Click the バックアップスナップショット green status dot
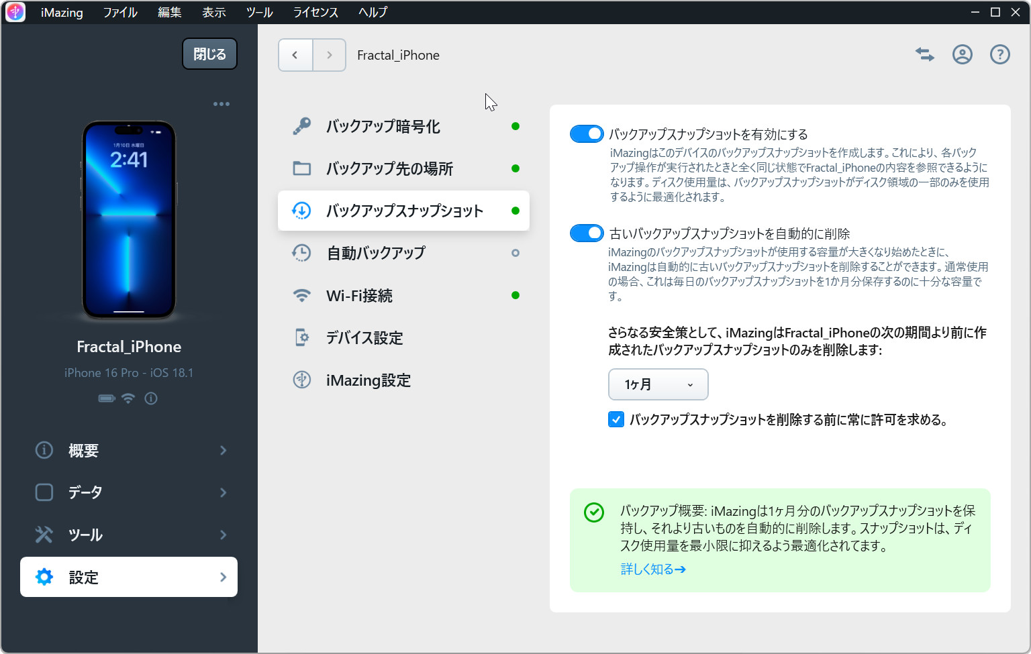 click(x=515, y=211)
